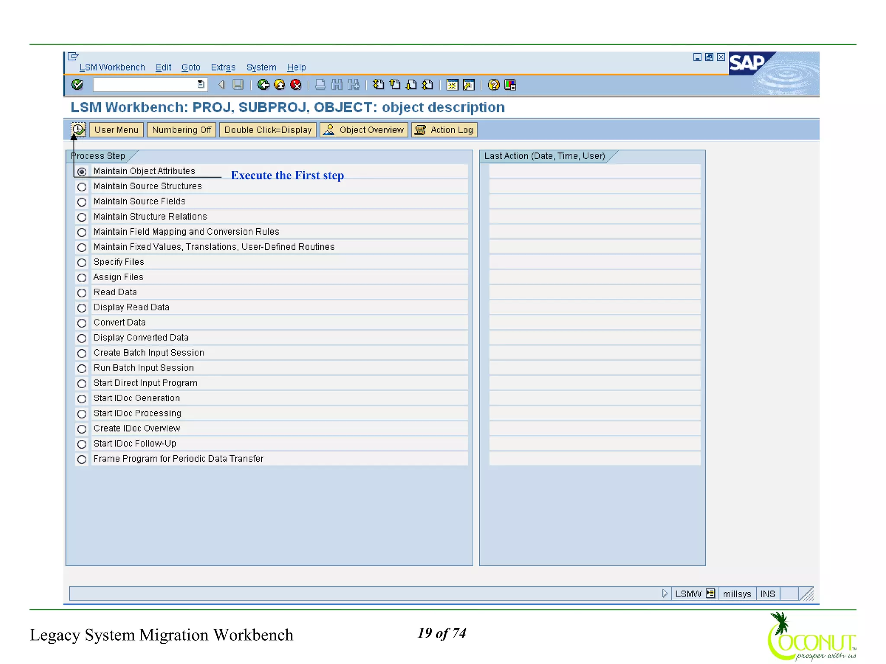Open the LSM Workbench menu
The height and width of the screenshot is (664, 886).
coord(112,67)
